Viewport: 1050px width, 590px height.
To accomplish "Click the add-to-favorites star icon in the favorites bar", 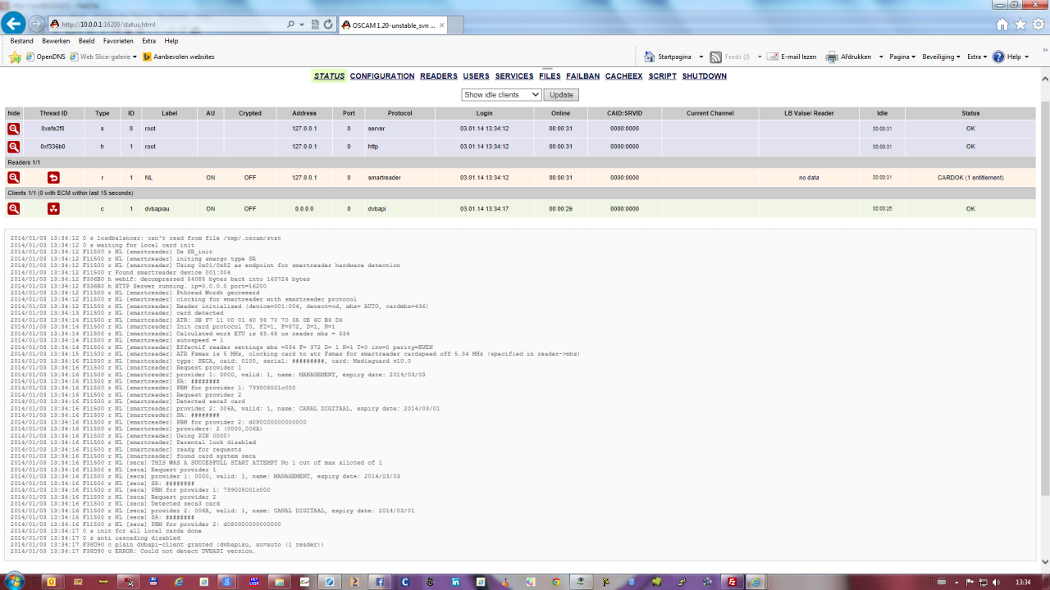I will [x=15, y=57].
